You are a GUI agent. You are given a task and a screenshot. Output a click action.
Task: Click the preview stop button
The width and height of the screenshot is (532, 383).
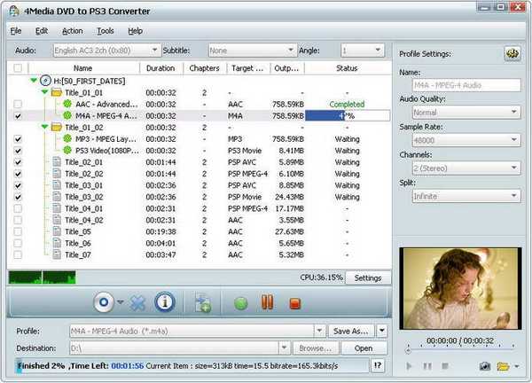tap(445, 365)
